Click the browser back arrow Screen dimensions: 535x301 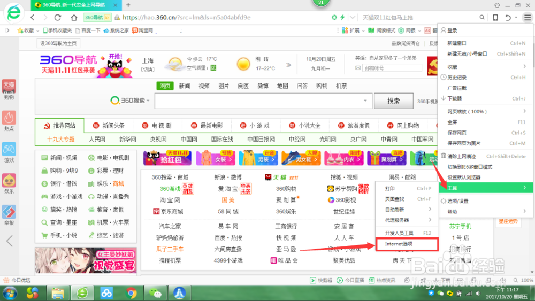click(x=33, y=18)
